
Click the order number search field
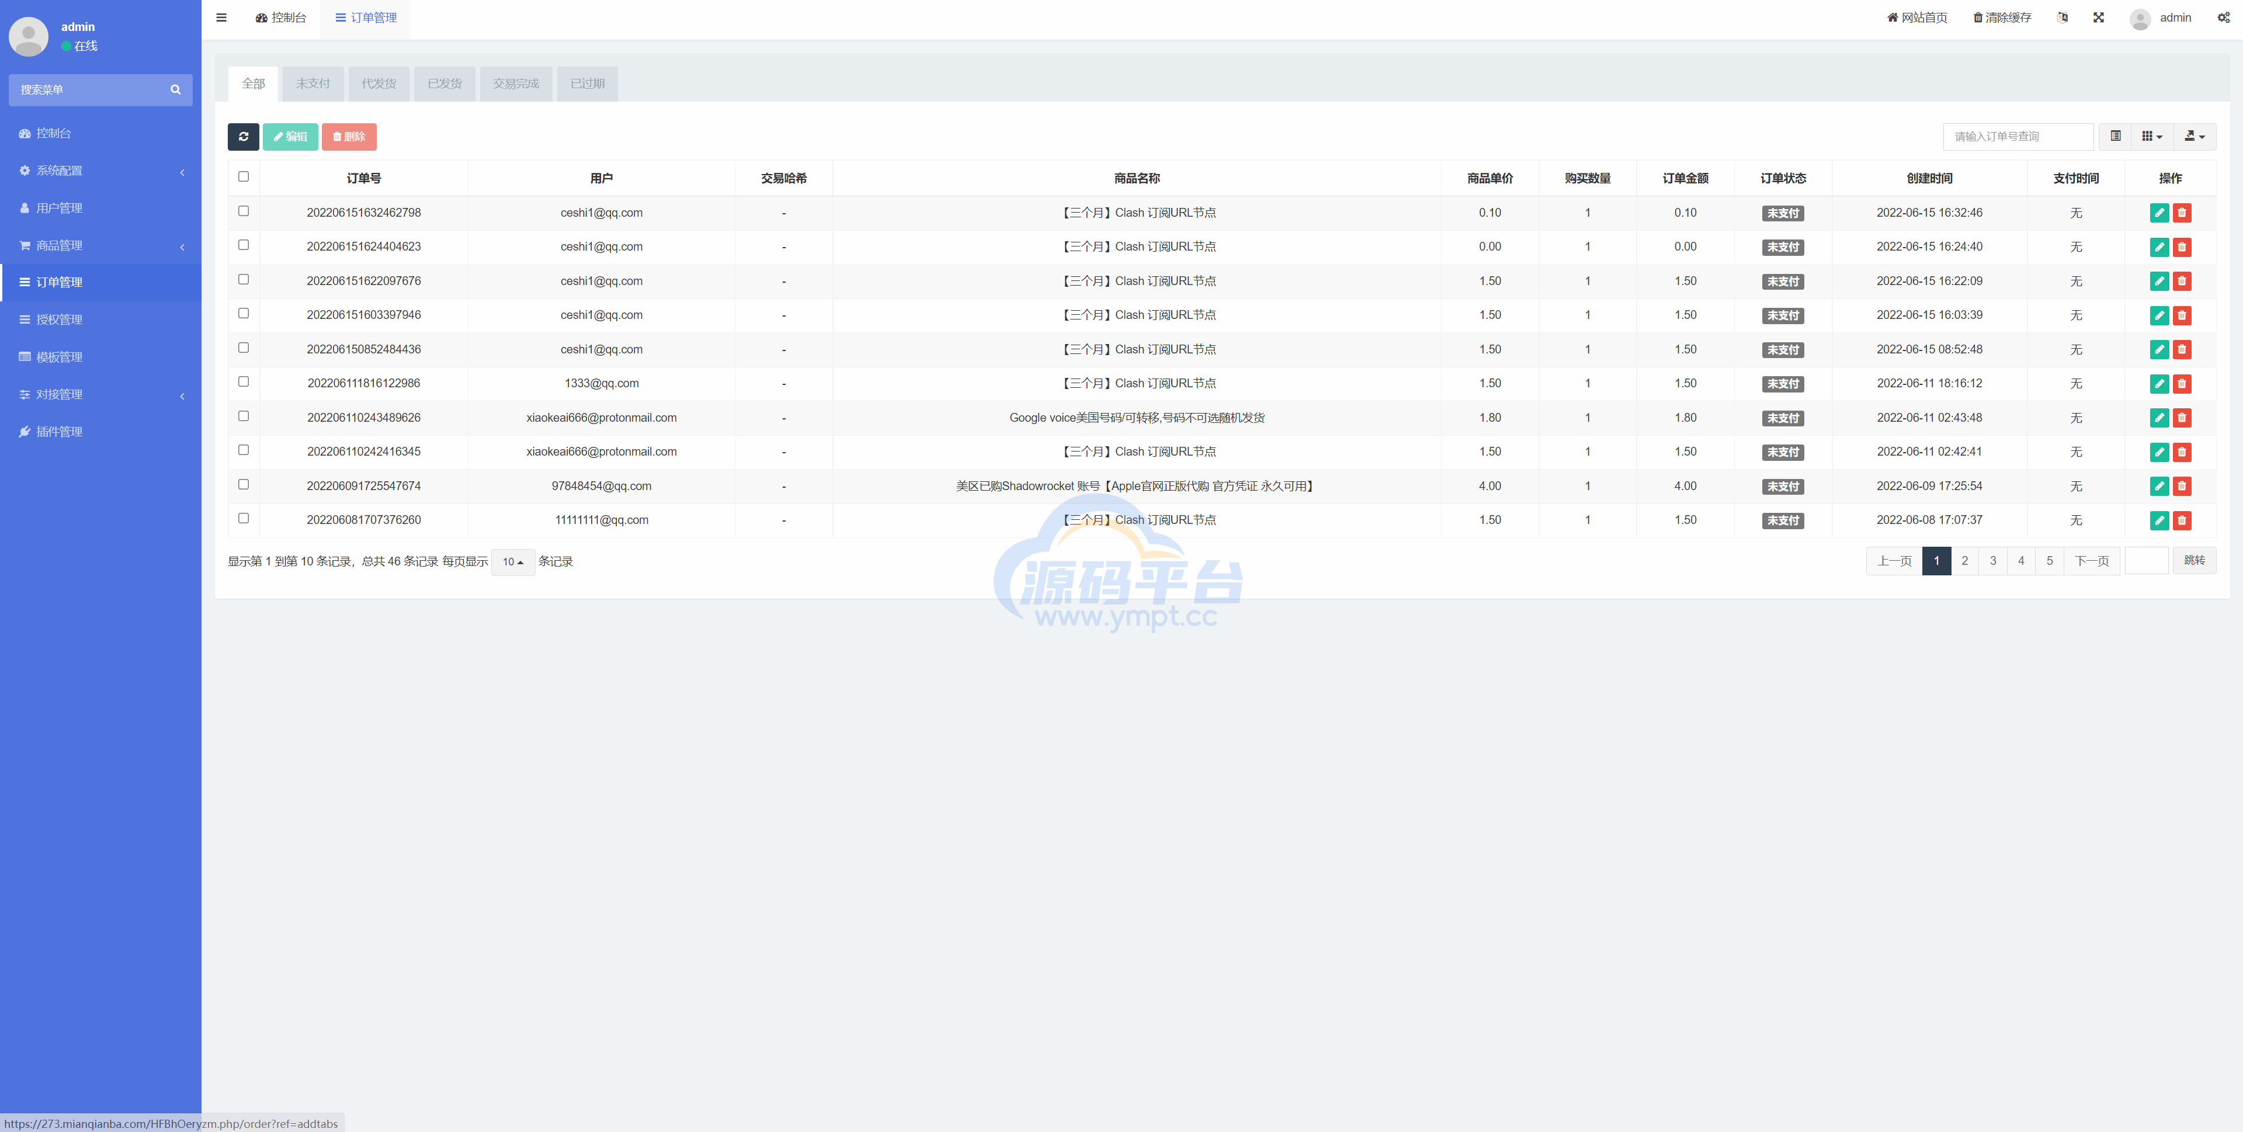point(2018,137)
